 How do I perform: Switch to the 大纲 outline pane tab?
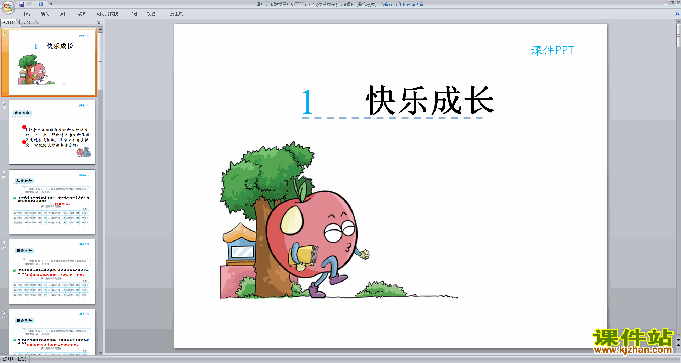(x=26, y=23)
